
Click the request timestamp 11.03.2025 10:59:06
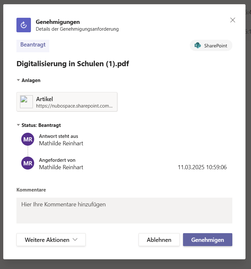click(x=202, y=167)
